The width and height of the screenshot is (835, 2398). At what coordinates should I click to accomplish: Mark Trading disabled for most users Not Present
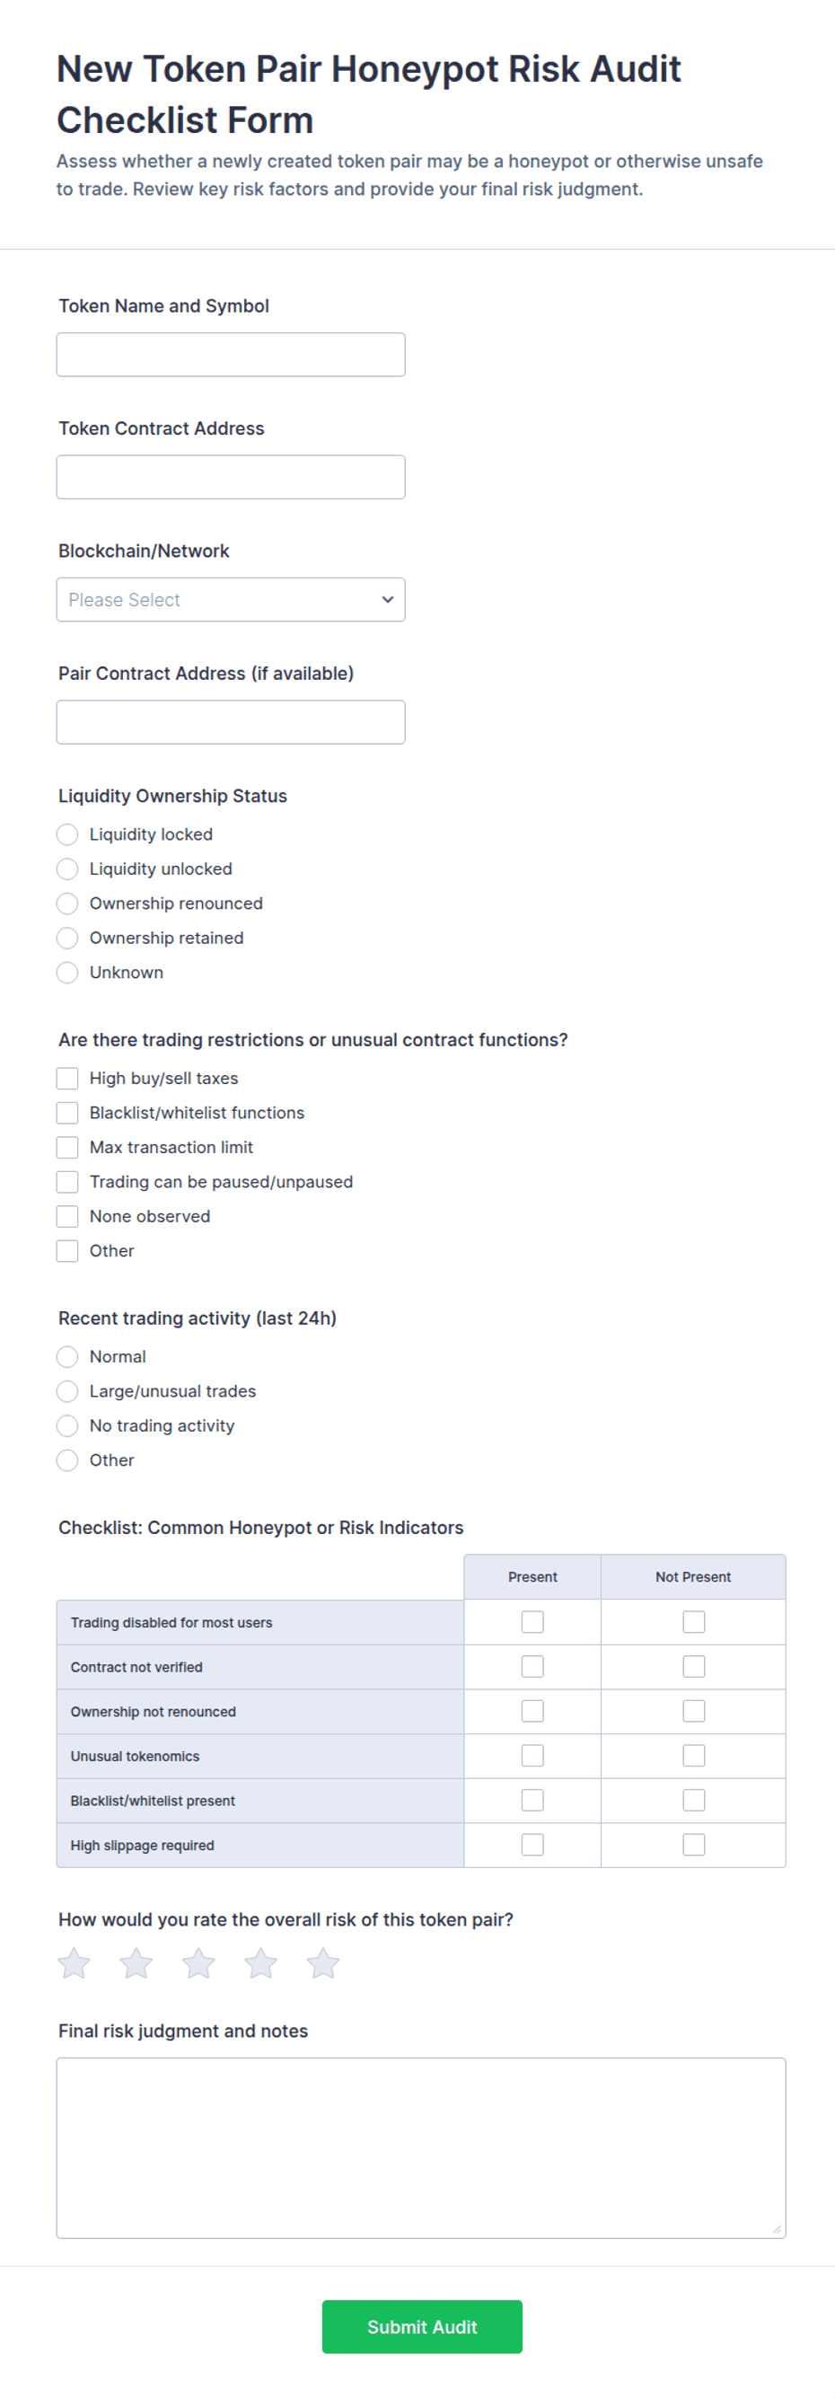(693, 1622)
